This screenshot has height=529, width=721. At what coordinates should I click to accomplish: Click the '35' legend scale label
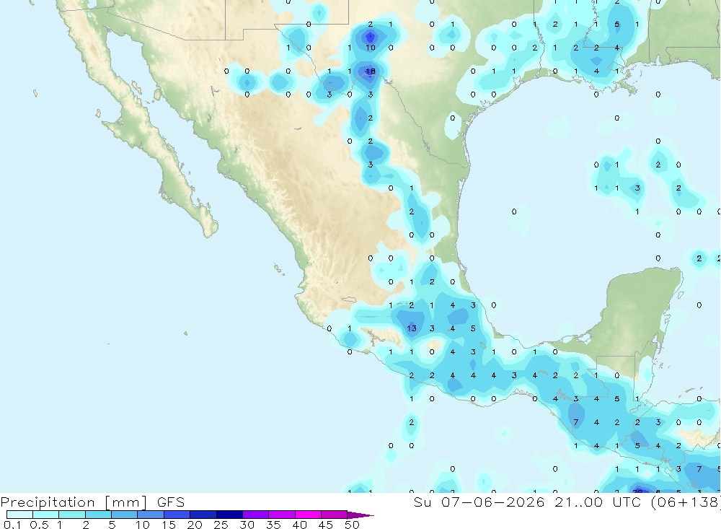coord(273,525)
